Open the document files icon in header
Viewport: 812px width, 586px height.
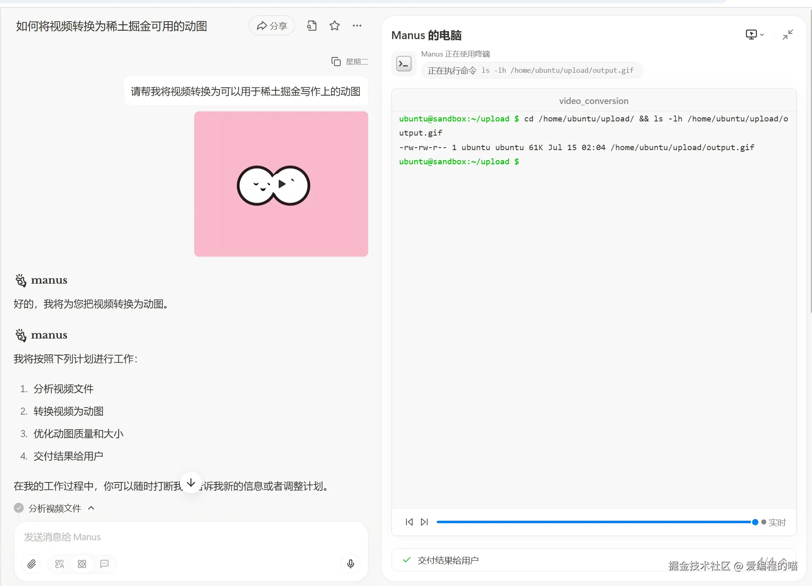tap(312, 26)
